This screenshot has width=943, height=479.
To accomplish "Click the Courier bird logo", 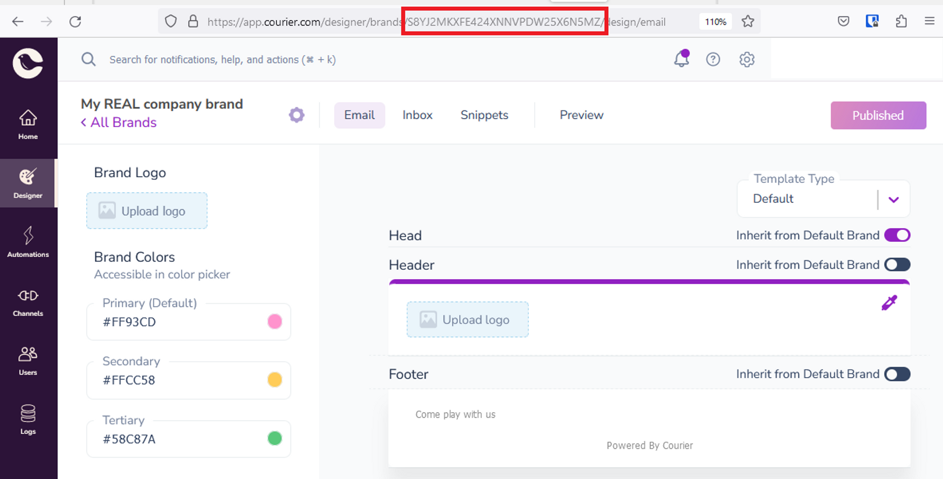I will (28, 63).
